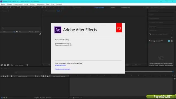This screenshot has height=99, width=176.
Task: Click the trash icon in Project panel
Action: 27,65
